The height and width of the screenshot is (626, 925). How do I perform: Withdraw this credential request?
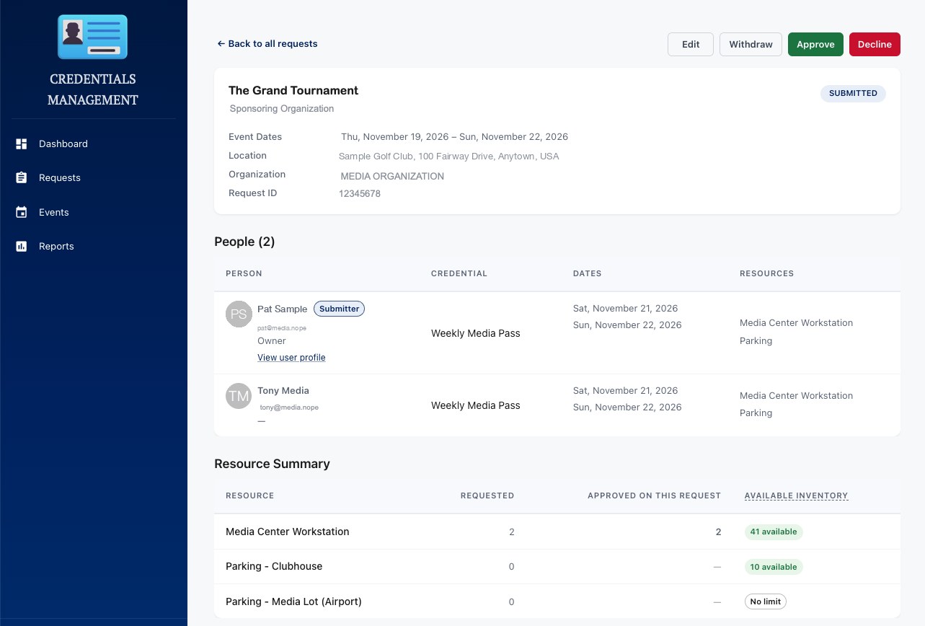click(x=751, y=44)
